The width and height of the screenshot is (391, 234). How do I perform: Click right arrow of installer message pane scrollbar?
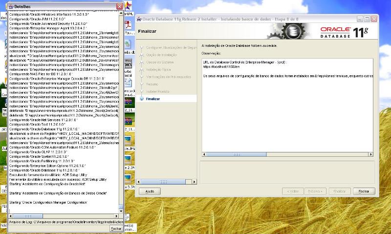[371, 154]
